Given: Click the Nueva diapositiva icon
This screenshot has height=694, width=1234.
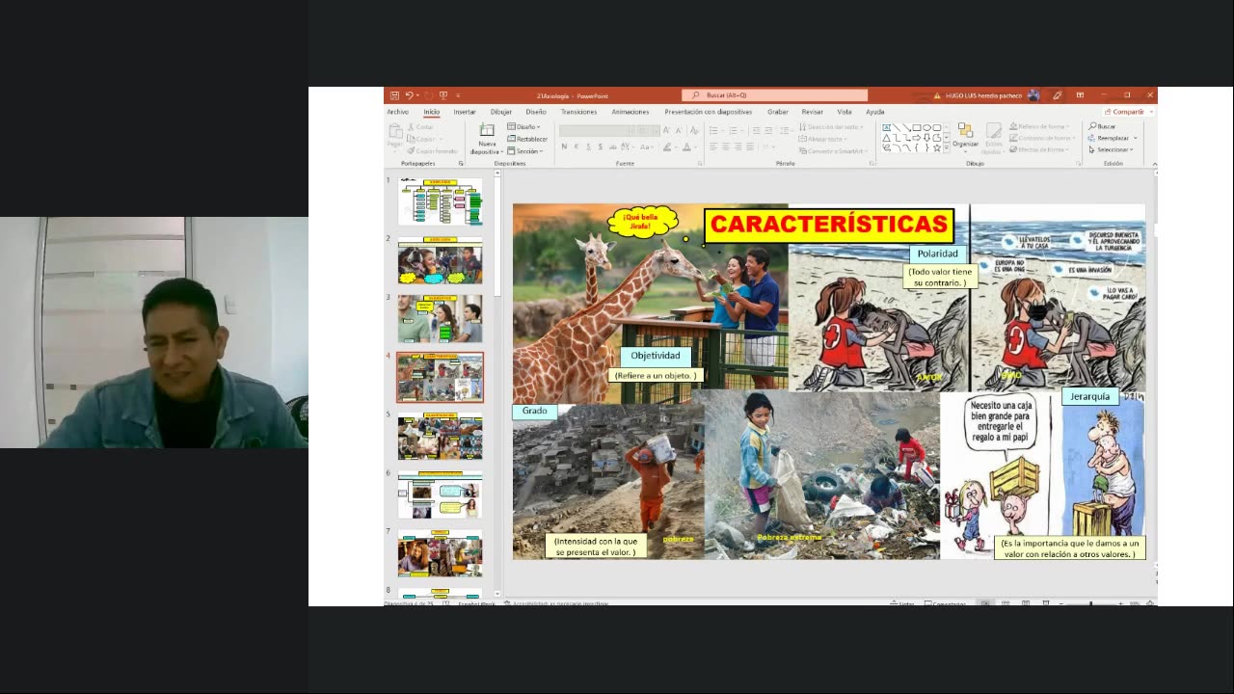Looking at the screenshot, I should (x=487, y=130).
